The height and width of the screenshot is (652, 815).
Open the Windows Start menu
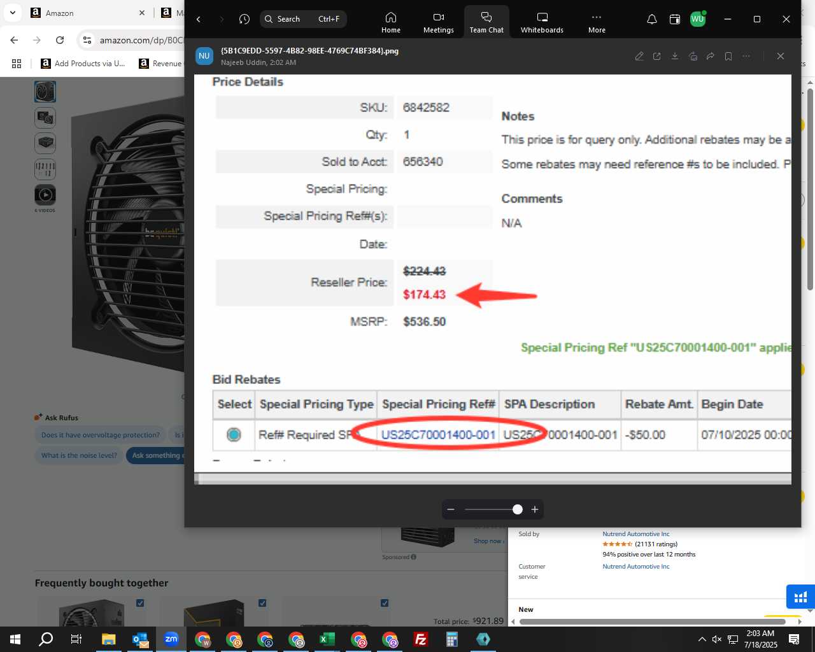click(x=15, y=639)
